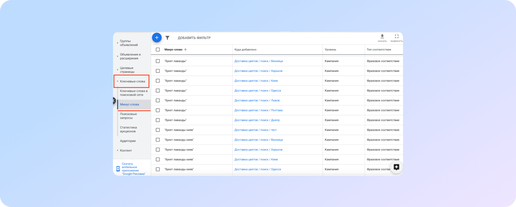Check the "букет лаванды" Харьков row checkbox
Screen dimensions: 516x207
158,71
